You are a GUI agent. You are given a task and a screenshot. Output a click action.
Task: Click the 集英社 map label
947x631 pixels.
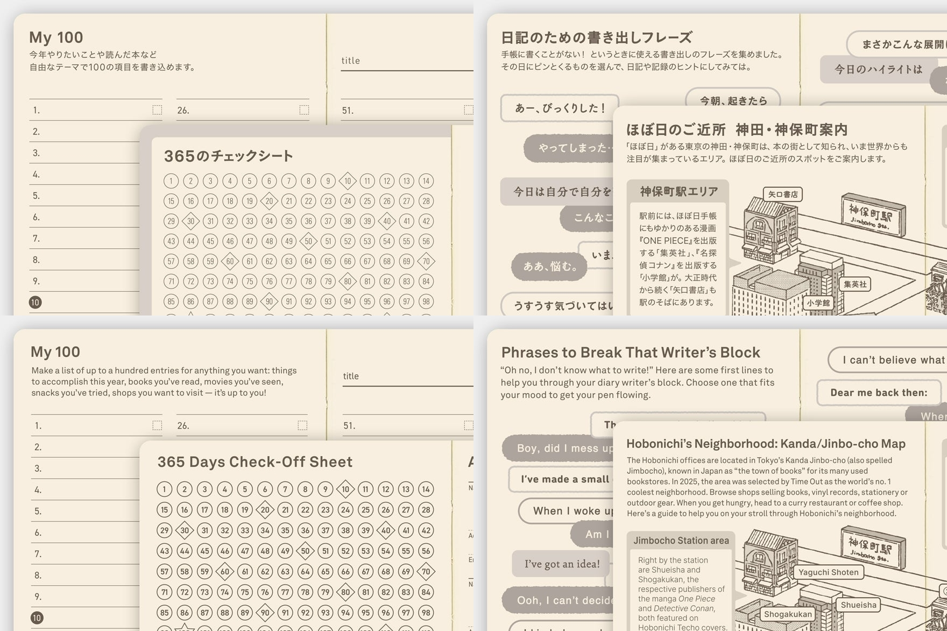(x=855, y=284)
